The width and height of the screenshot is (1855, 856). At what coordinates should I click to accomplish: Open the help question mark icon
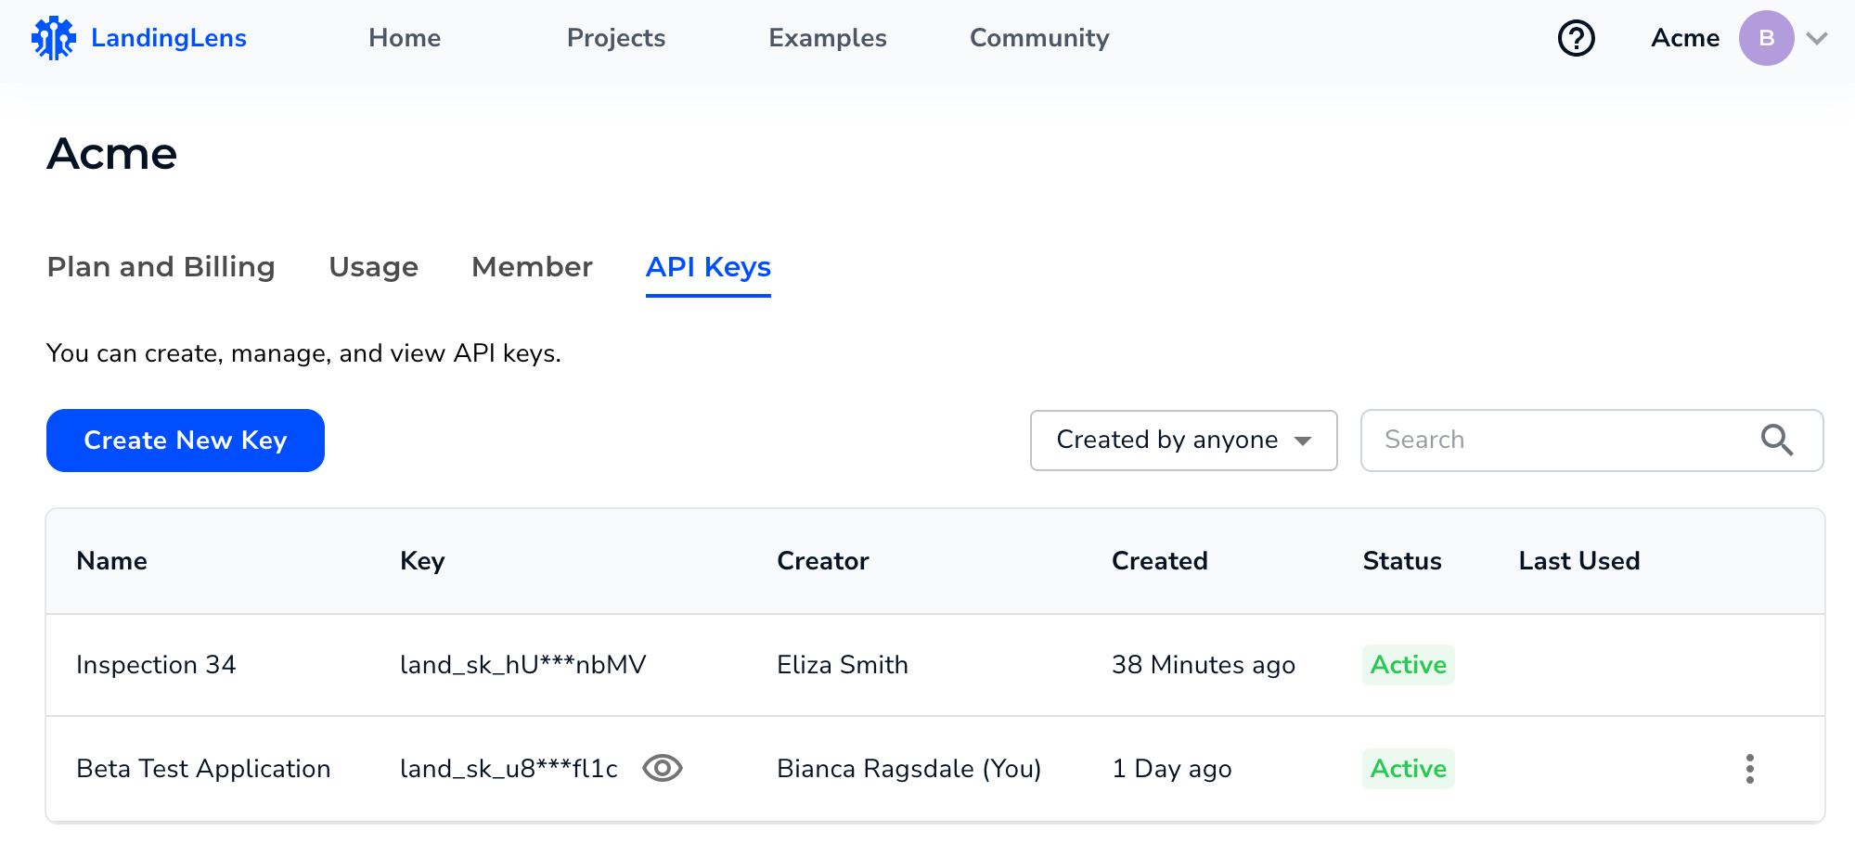pos(1576,38)
